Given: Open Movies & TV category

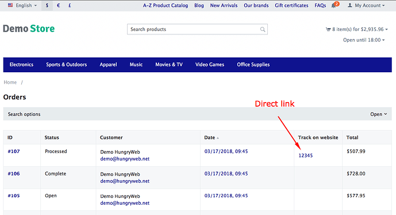Looking at the screenshot, I should coord(169,65).
